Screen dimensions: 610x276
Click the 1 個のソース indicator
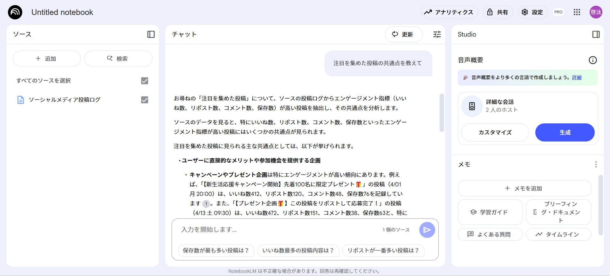[x=396, y=230]
